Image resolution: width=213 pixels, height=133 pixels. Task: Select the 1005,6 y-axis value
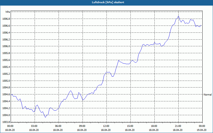(6, 60)
